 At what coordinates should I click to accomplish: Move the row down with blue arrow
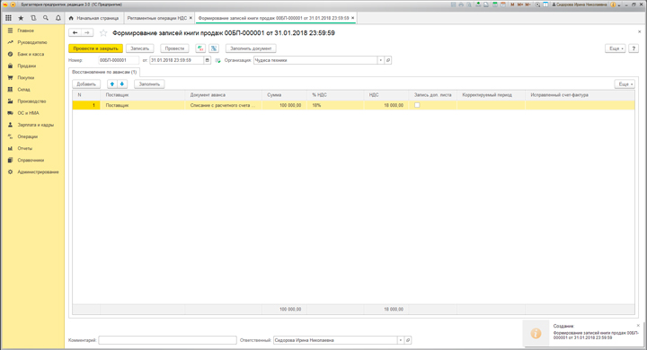click(x=122, y=84)
